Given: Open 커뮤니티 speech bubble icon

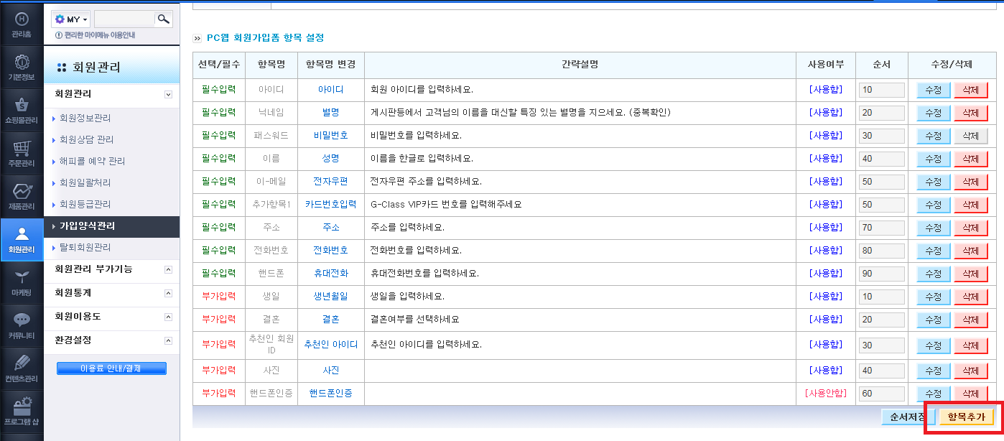Looking at the screenshot, I should (22, 326).
